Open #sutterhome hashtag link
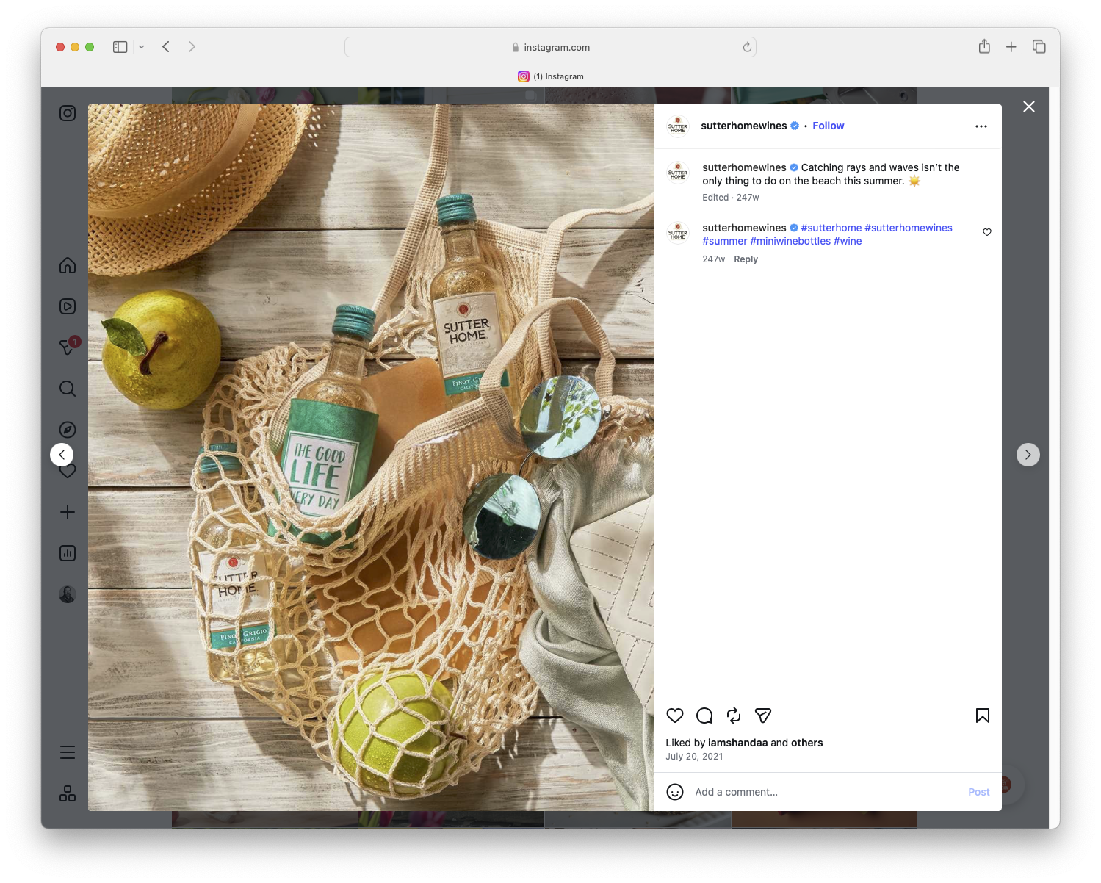This screenshot has height=883, width=1101. [831, 228]
